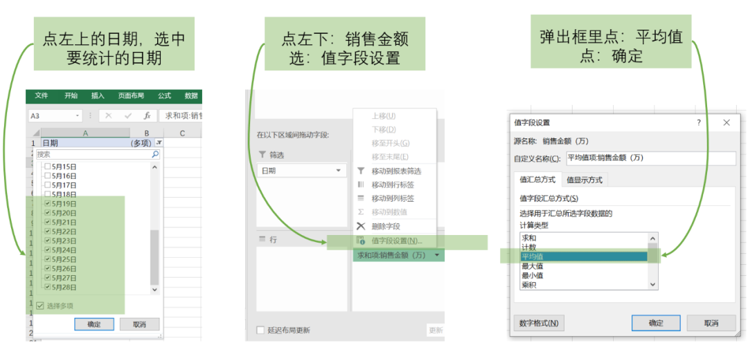Screen dimensions: 748x347
Task: Open the 插入 ribbon tab
Action: pos(98,95)
